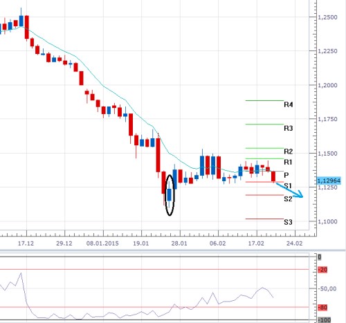Image resolution: width=346 pixels, height=323 pixels.
Task: Click the 1,1750 price axis value
Action: (327, 119)
